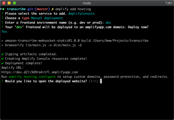
Task: Click the 'Amplify URL:' label
Action: coord(13,68)
